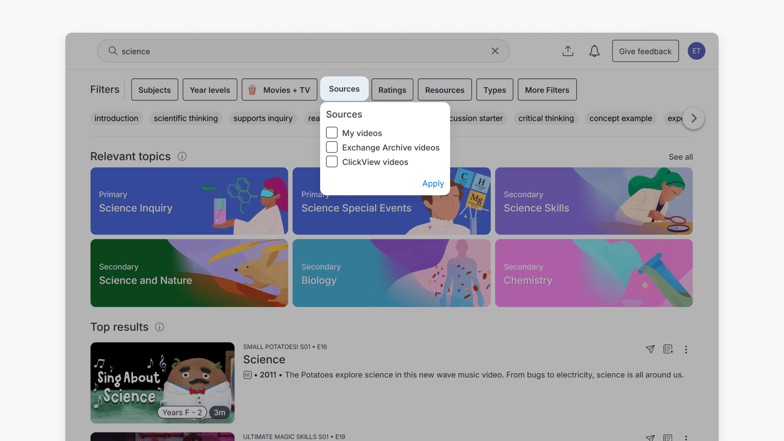
Task: Tick the ClickView videos checkbox
Action: (332, 162)
